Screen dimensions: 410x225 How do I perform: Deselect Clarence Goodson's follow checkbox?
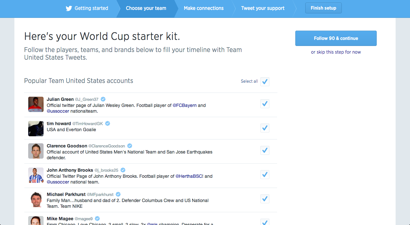265,150
